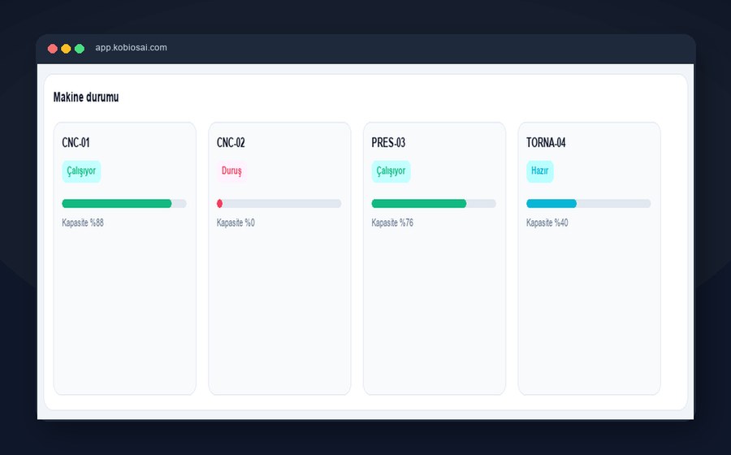This screenshot has height=455, width=731.
Task: Open the PRES-03 machine card title
Action: (388, 143)
